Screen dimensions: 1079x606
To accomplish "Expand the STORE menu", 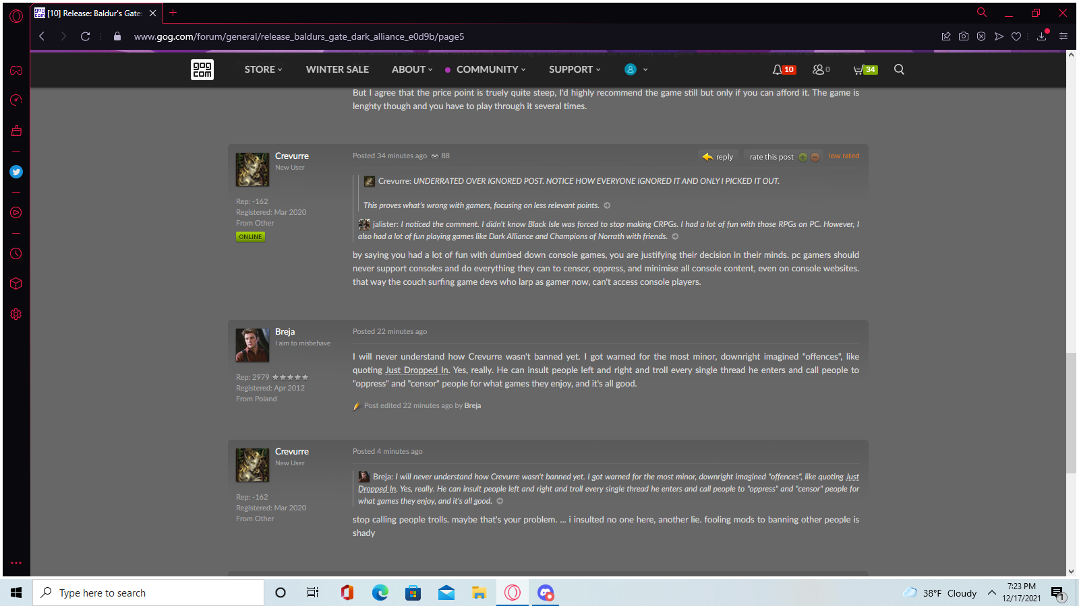I will point(263,69).
